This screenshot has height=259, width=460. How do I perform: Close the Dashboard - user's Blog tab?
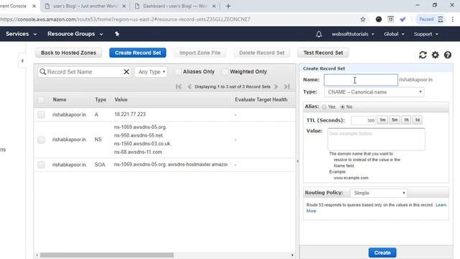(214, 6)
